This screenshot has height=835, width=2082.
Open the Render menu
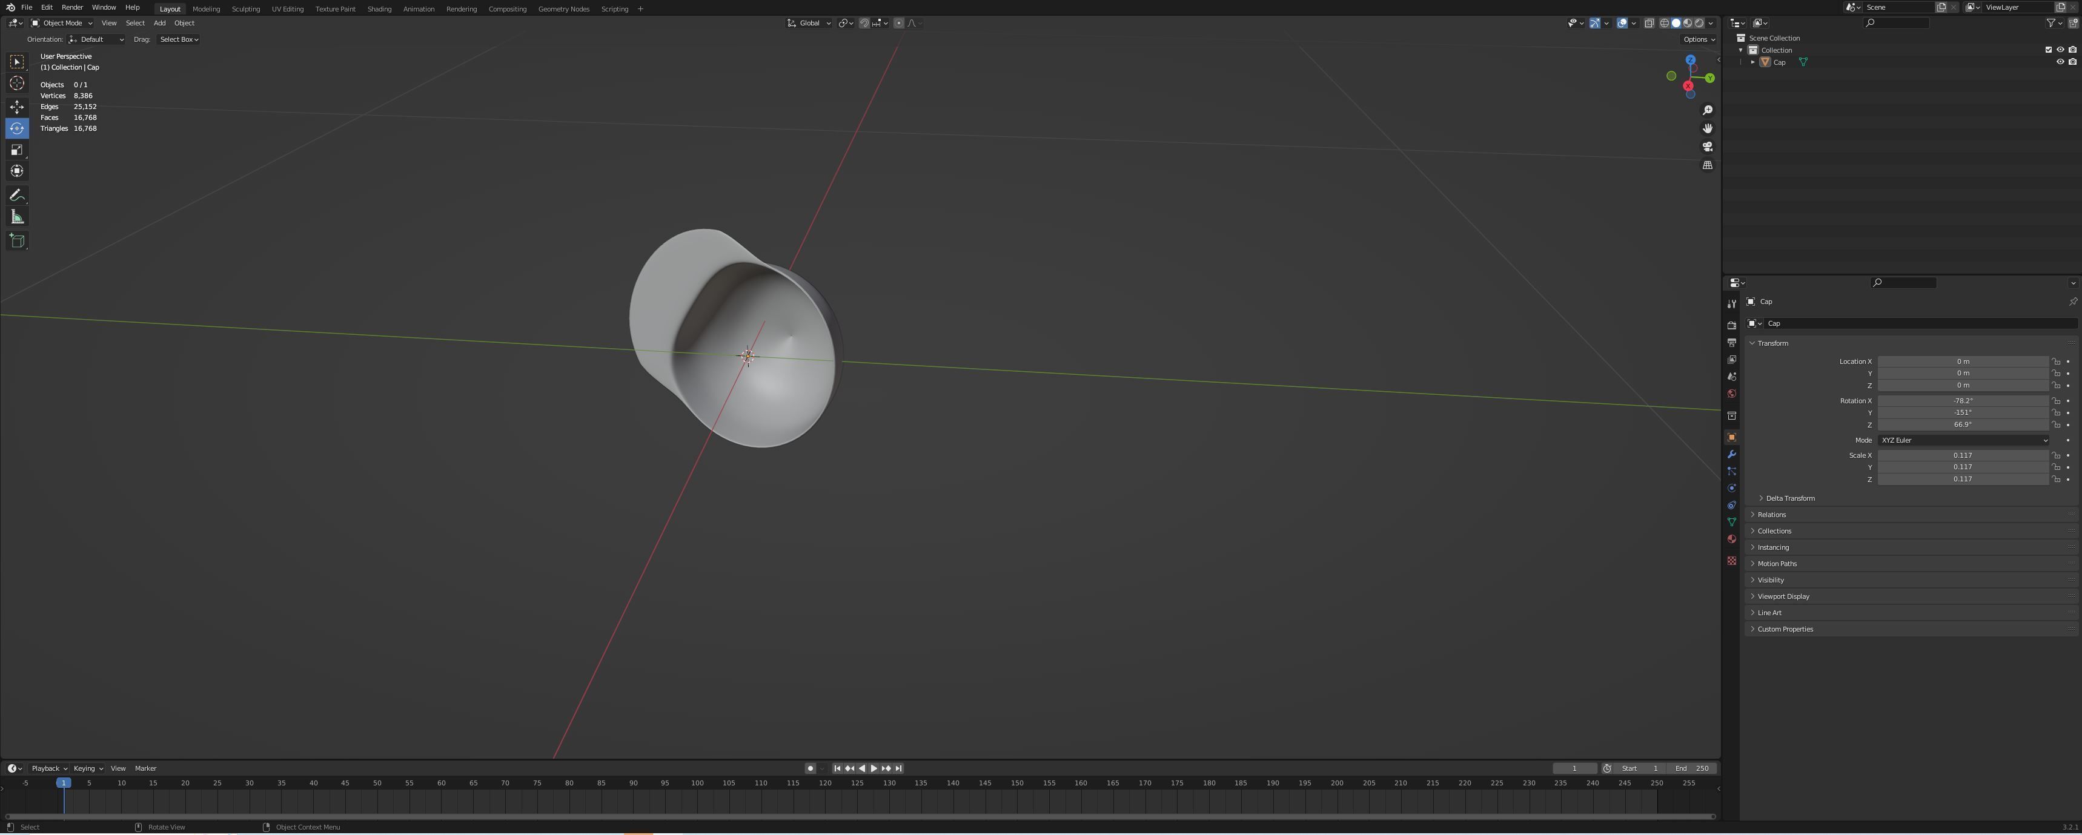(72, 7)
